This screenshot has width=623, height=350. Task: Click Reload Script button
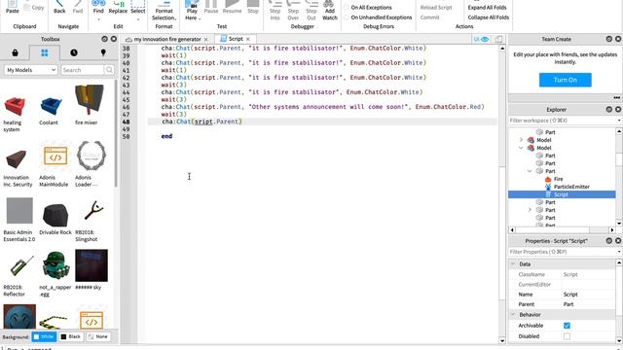(x=436, y=8)
